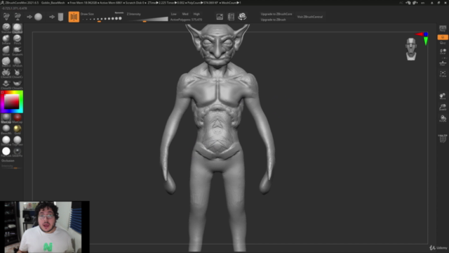
Task: Click the blue Z axis dot on gizmo
Action: coord(426,34)
